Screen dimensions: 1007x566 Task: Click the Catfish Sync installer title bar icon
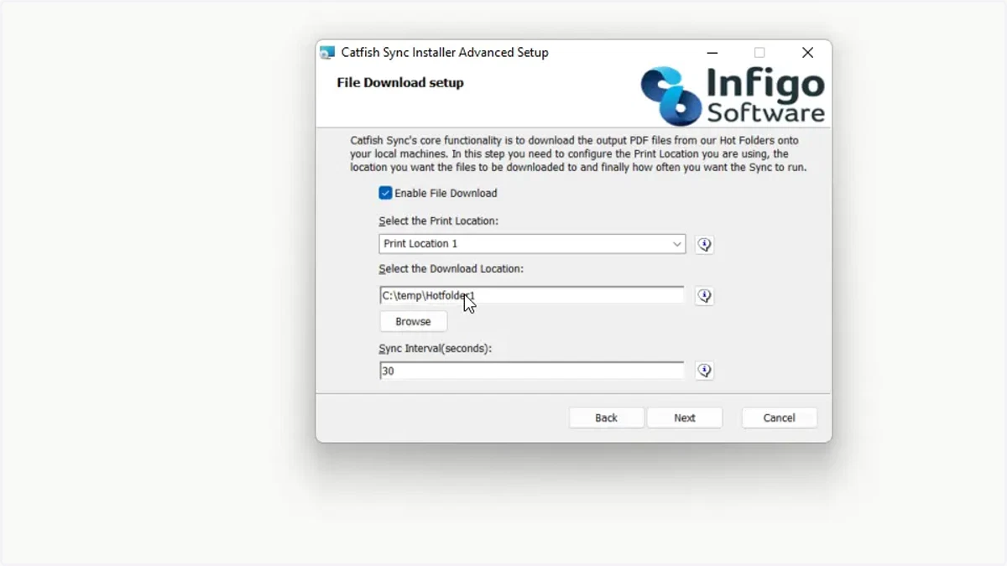click(327, 53)
